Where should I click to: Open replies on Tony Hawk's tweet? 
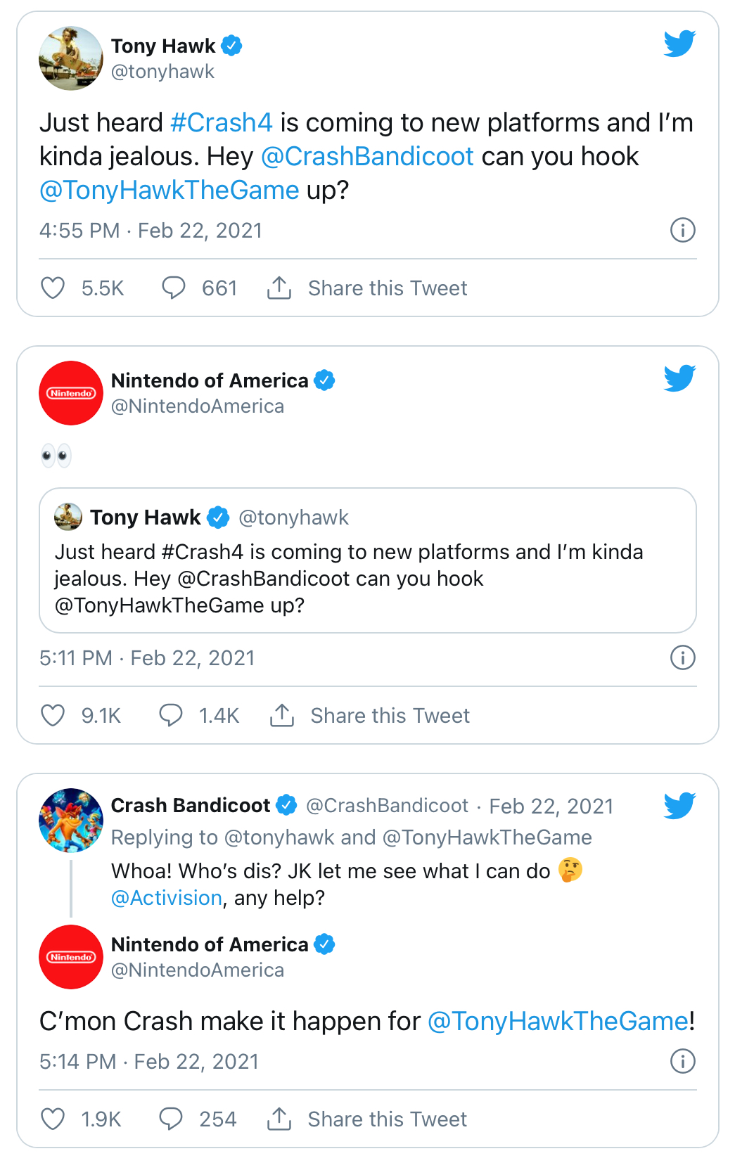click(x=173, y=288)
